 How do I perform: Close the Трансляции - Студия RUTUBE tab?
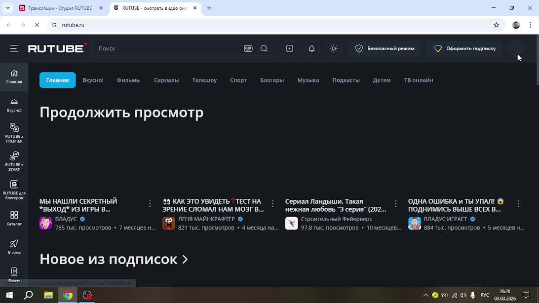tap(101, 8)
